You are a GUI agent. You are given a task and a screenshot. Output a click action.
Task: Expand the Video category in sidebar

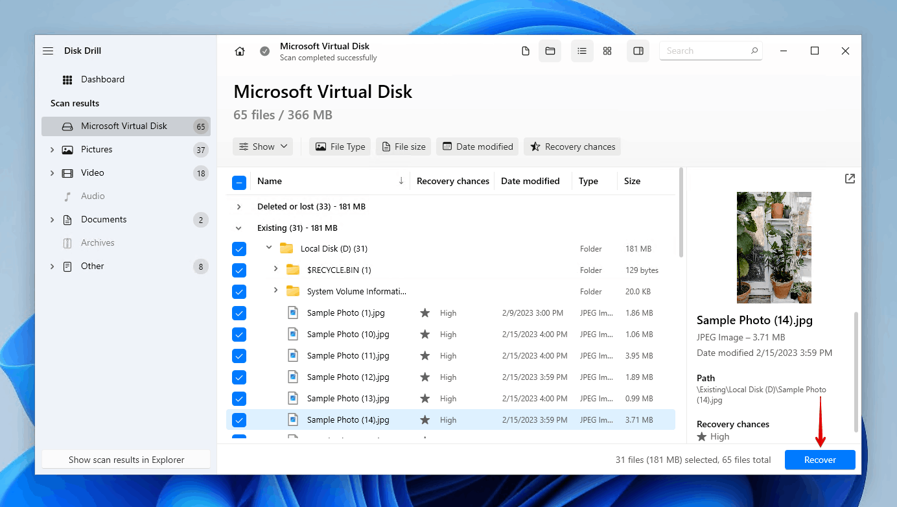52,173
